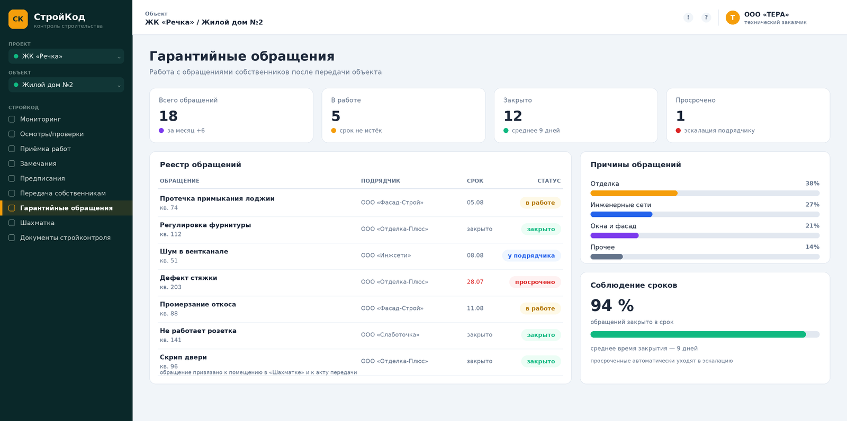
Task: Click contractor ООО «Инжсети»
Action: (x=386, y=255)
